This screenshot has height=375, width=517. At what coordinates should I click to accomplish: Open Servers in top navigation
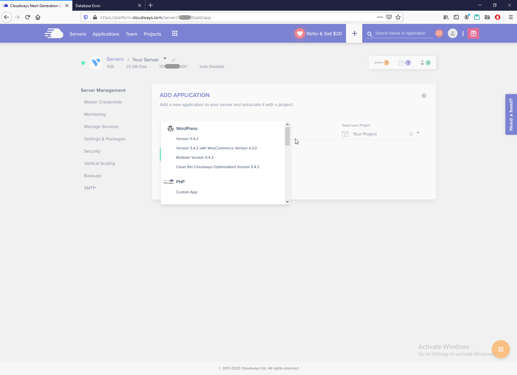pyautogui.click(x=78, y=34)
